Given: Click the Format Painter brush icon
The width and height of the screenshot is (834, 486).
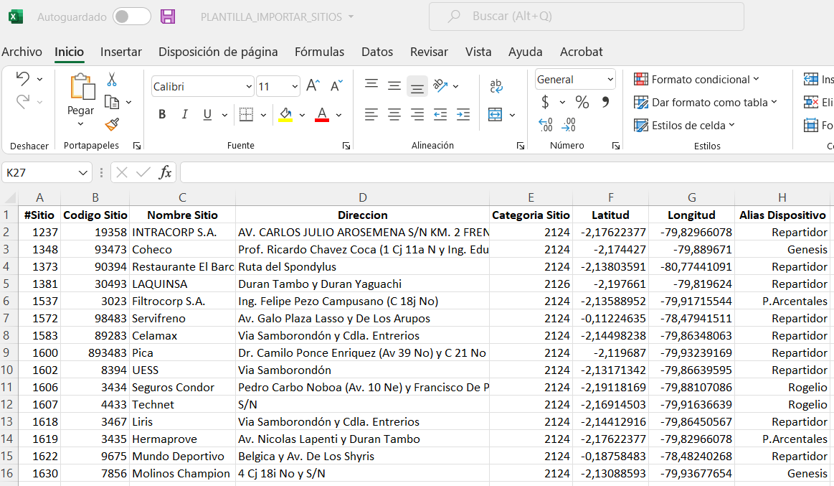Looking at the screenshot, I should click(112, 125).
